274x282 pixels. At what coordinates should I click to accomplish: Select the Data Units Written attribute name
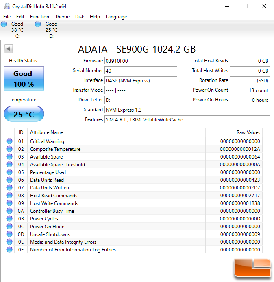click(50, 188)
